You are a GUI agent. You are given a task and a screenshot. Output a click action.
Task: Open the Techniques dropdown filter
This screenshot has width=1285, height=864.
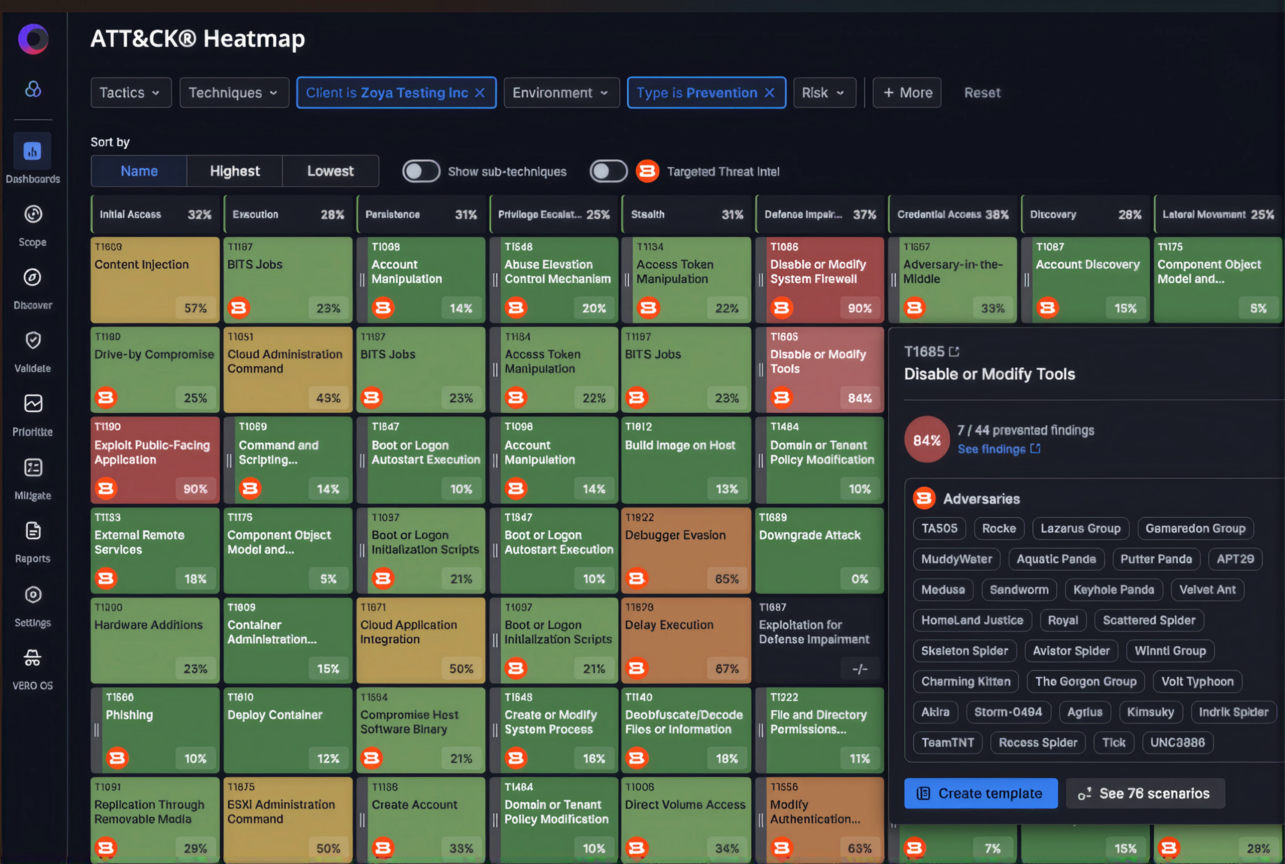pyautogui.click(x=234, y=92)
